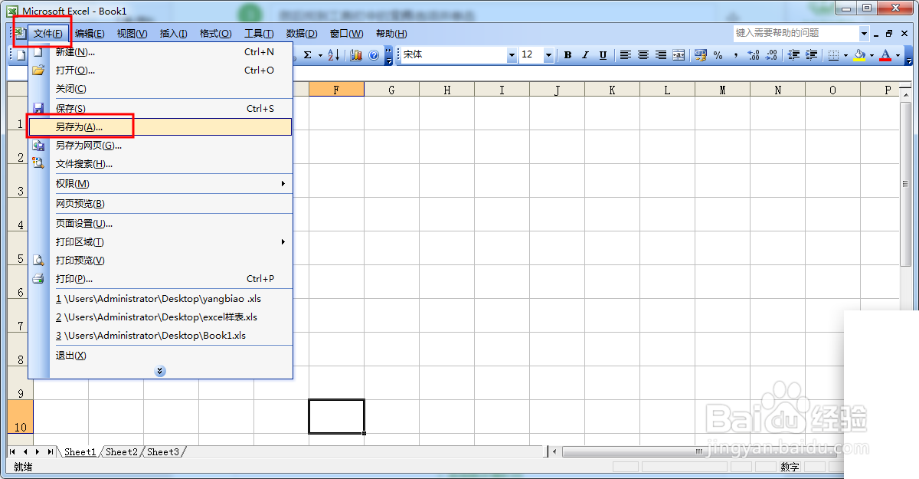Select 网页预览(B) entry
The width and height of the screenshot is (919, 479).
[x=160, y=204]
